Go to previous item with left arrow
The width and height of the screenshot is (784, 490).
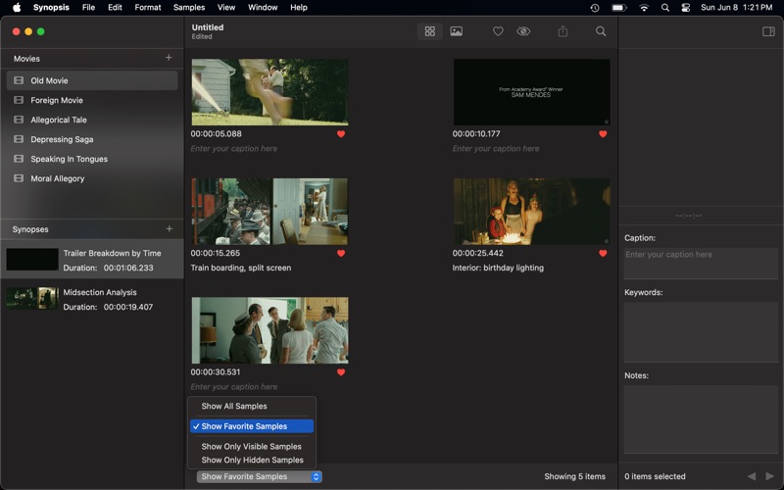point(752,476)
